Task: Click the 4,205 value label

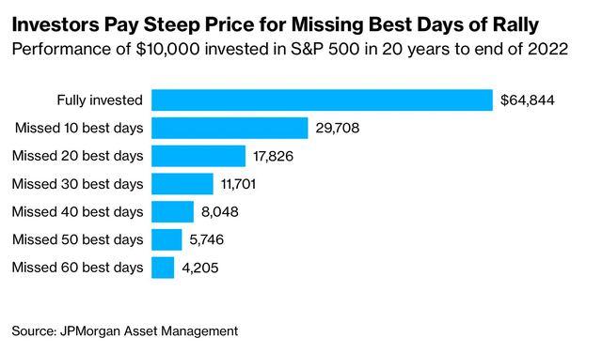Action: (200, 268)
